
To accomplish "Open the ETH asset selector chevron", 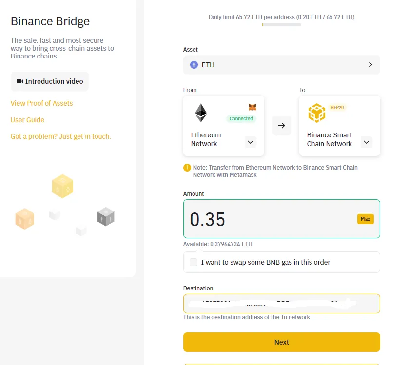I will pos(371,65).
